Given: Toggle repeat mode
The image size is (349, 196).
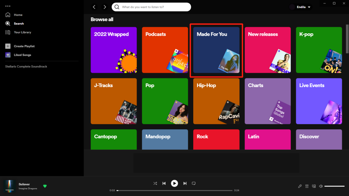Looking at the screenshot, I should point(194,183).
